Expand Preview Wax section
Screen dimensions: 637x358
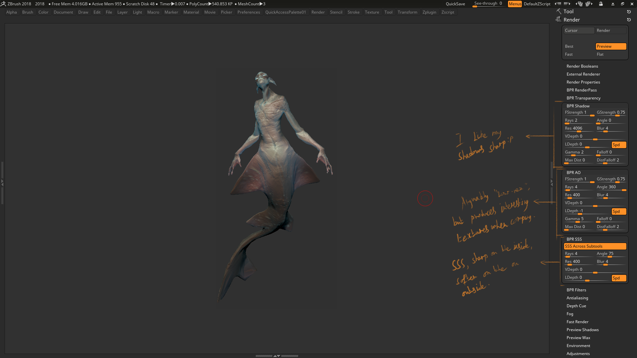578,338
